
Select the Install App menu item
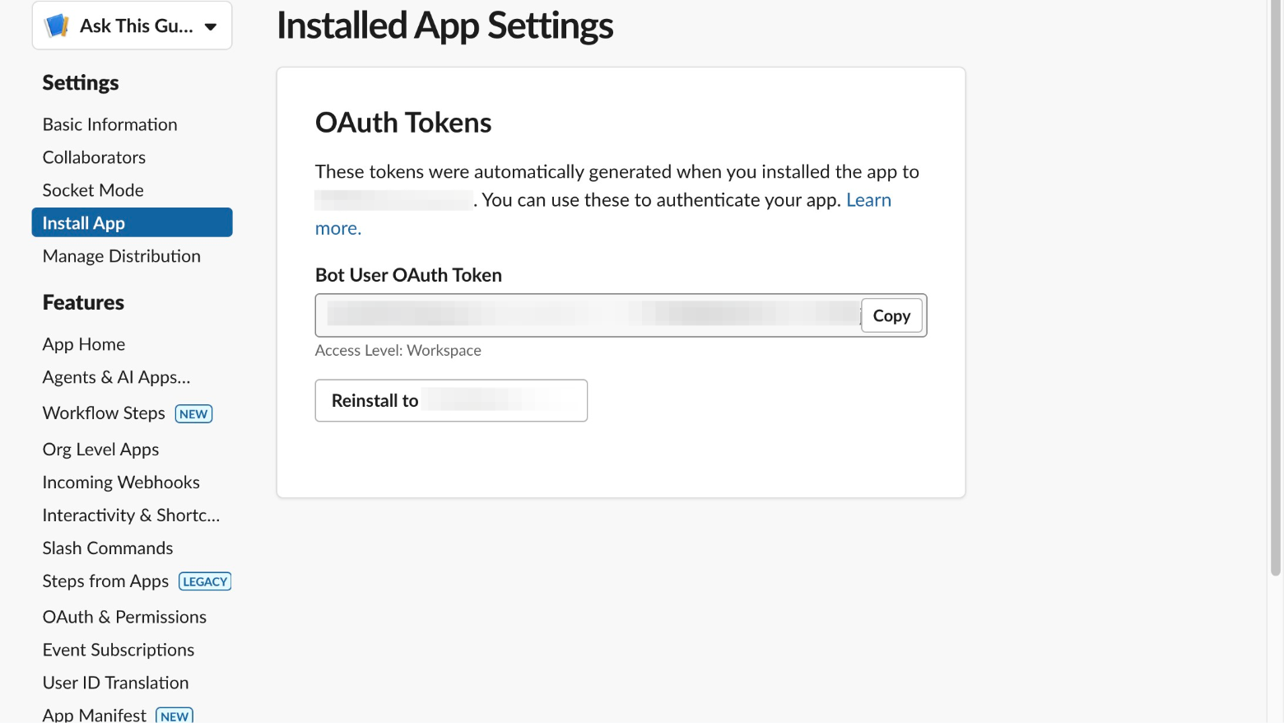point(132,223)
